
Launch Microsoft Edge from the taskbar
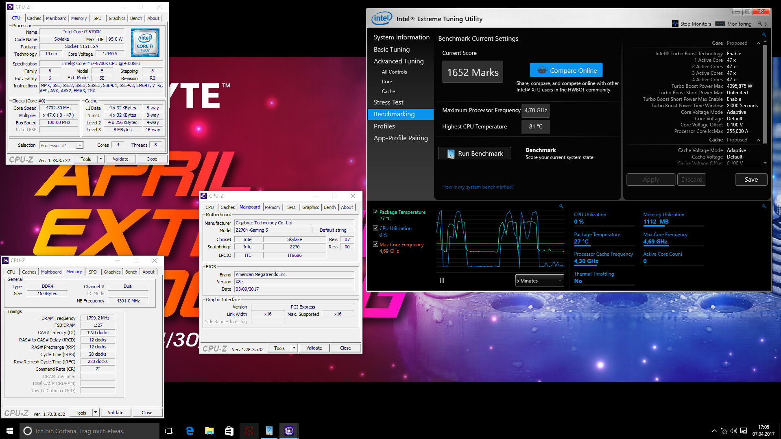(x=190, y=431)
